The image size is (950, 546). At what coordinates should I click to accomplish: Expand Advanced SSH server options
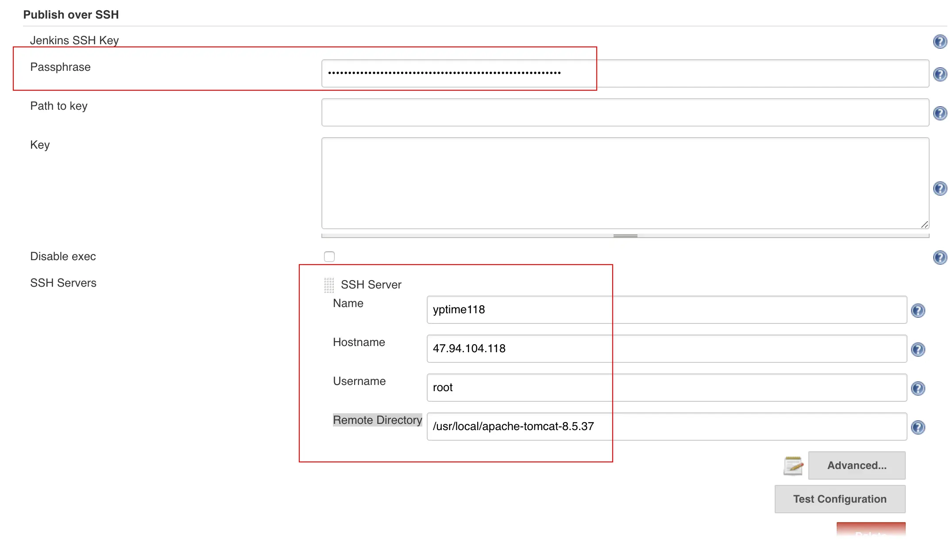click(856, 465)
